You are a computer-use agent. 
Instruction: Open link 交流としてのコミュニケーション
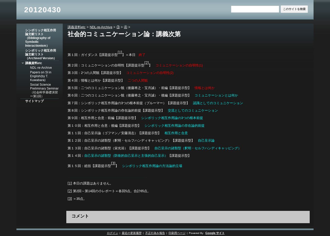click(193, 111)
